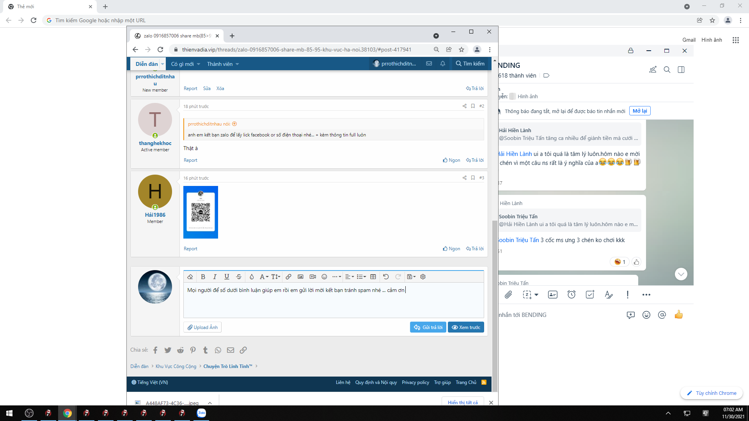
Task: Click the insert table icon
Action: coord(373,277)
